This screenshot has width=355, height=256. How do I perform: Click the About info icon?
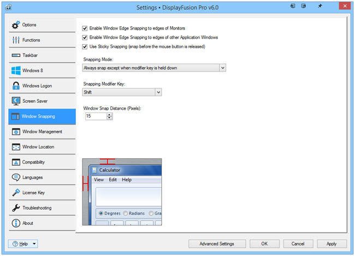pos(16,223)
